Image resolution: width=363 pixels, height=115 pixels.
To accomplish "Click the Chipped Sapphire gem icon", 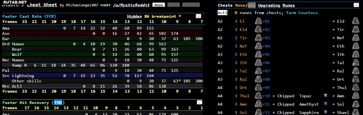I will [325, 112].
